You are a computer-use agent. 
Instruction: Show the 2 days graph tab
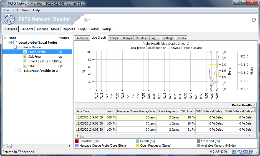[114, 38]
